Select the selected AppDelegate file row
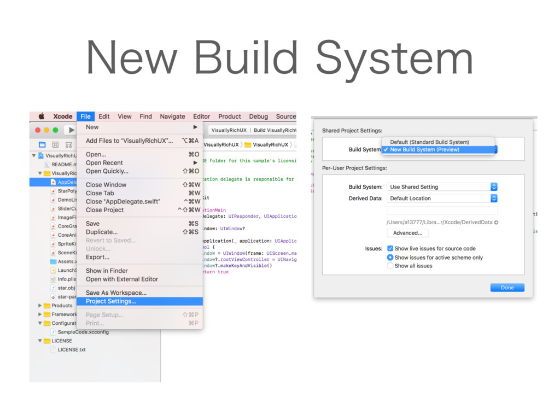The image size is (560, 420). 53,182
